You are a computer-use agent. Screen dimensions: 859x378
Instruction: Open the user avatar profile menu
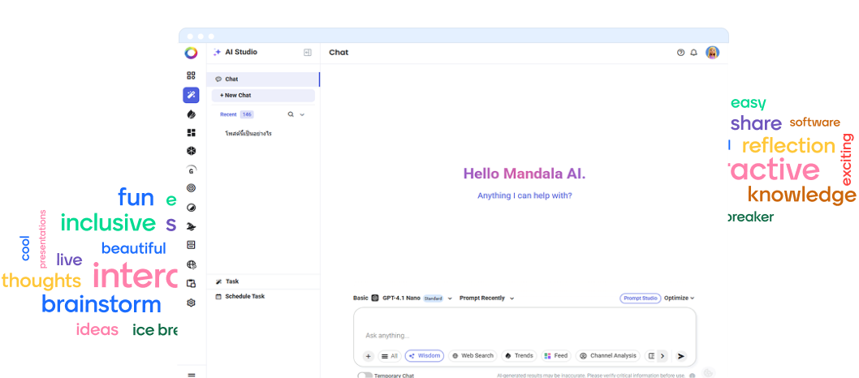(712, 53)
